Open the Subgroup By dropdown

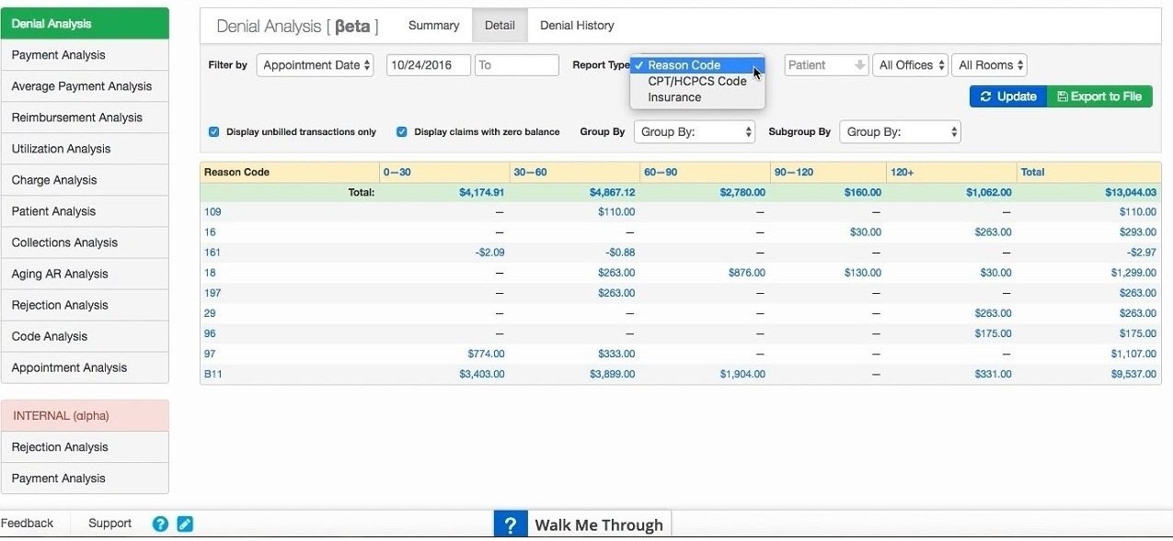900,131
